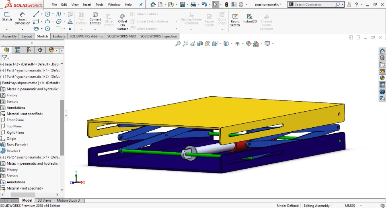The height and width of the screenshot is (208, 386).
Task: Open the PropertyManager panel tab
Action: (x=17, y=50)
